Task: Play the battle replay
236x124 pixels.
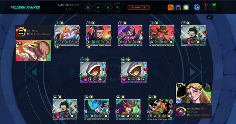Action: [x=98, y=7]
